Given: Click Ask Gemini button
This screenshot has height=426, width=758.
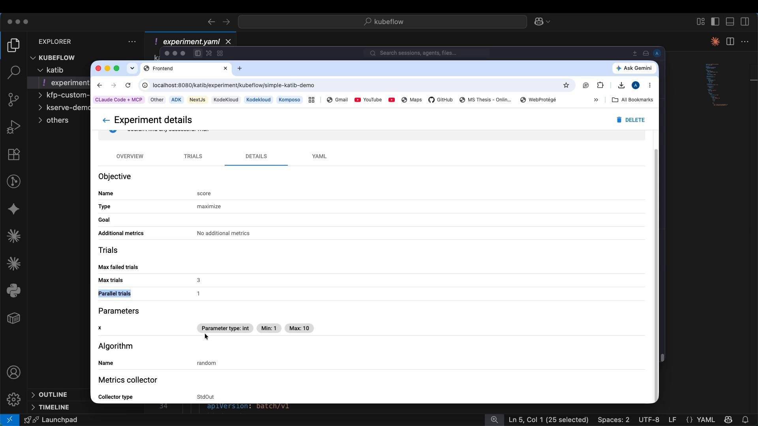Looking at the screenshot, I should (x=634, y=68).
